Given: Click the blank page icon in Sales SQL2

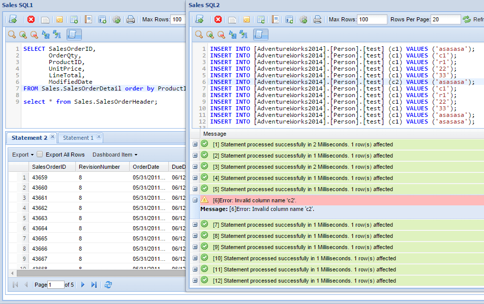Looking at the screenshot, I should click(x=232, y=20).
